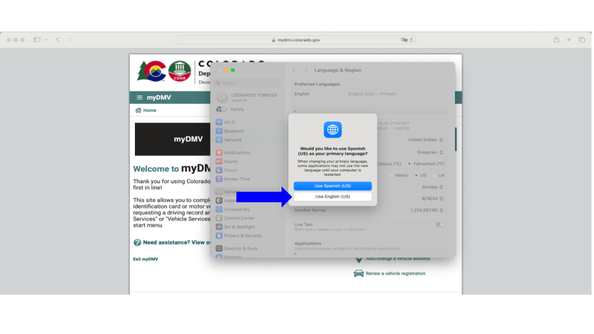Click the CDOR seal logo
Screen dimensions: 594x334
pos(179,71)
